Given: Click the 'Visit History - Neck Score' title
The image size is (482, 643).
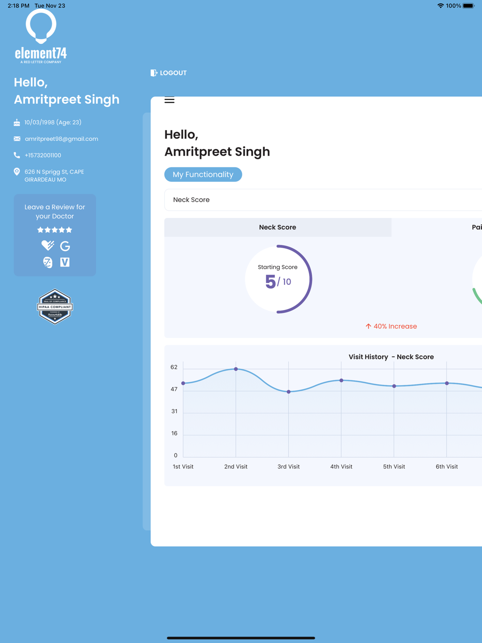Looking at the screenshot, I should [x=391, y=357].
